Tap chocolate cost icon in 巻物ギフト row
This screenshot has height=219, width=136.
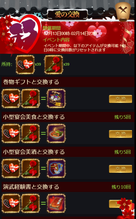click(x=11, y=99)
